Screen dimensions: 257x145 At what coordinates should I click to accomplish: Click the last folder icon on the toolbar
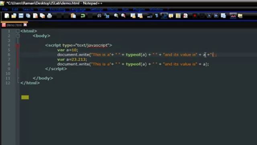coord(240,16)
